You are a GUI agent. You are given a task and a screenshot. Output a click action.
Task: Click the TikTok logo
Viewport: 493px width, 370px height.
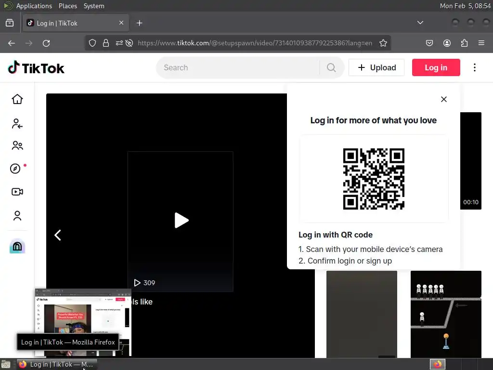[36, 67]
